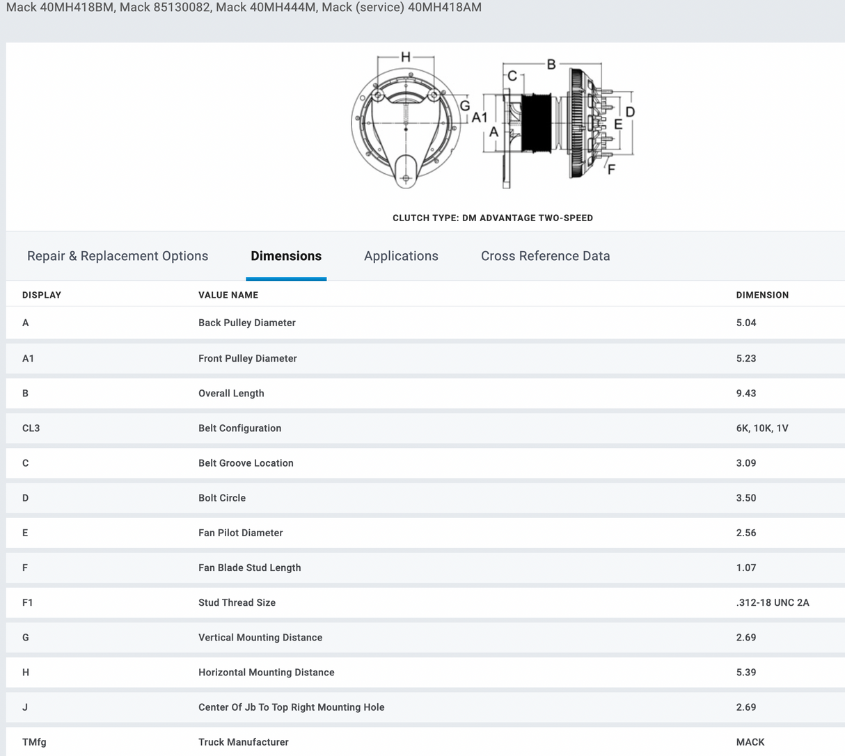This screenshot has width=845, height=756.
Task: Click the Front Pulley Diameter value 5.23
Action: click(x=746, y=358)
